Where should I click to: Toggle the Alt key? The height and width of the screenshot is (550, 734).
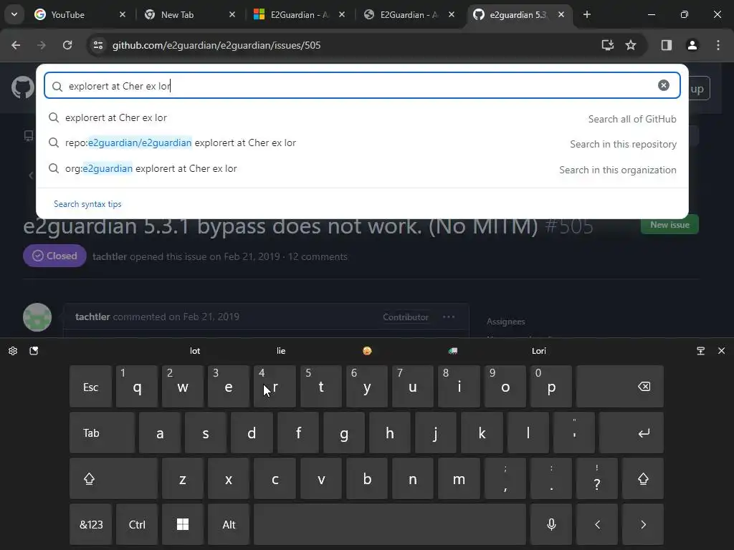[x=229, y=524]
